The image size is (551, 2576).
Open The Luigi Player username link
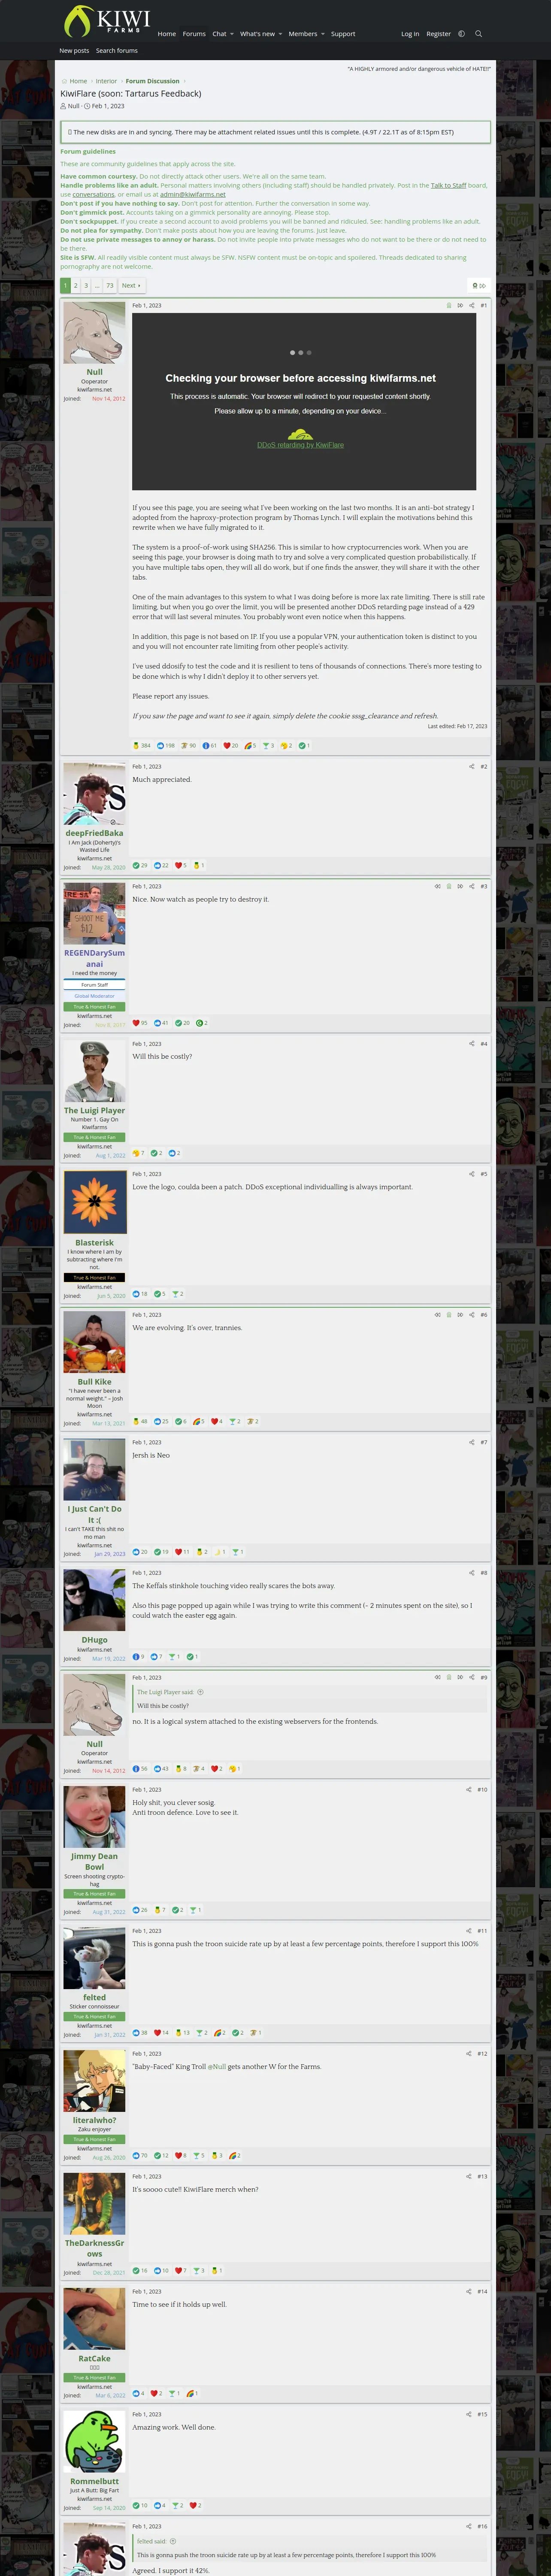94,1110
